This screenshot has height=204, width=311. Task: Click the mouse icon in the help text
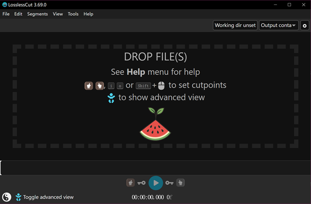coord(161,86)
